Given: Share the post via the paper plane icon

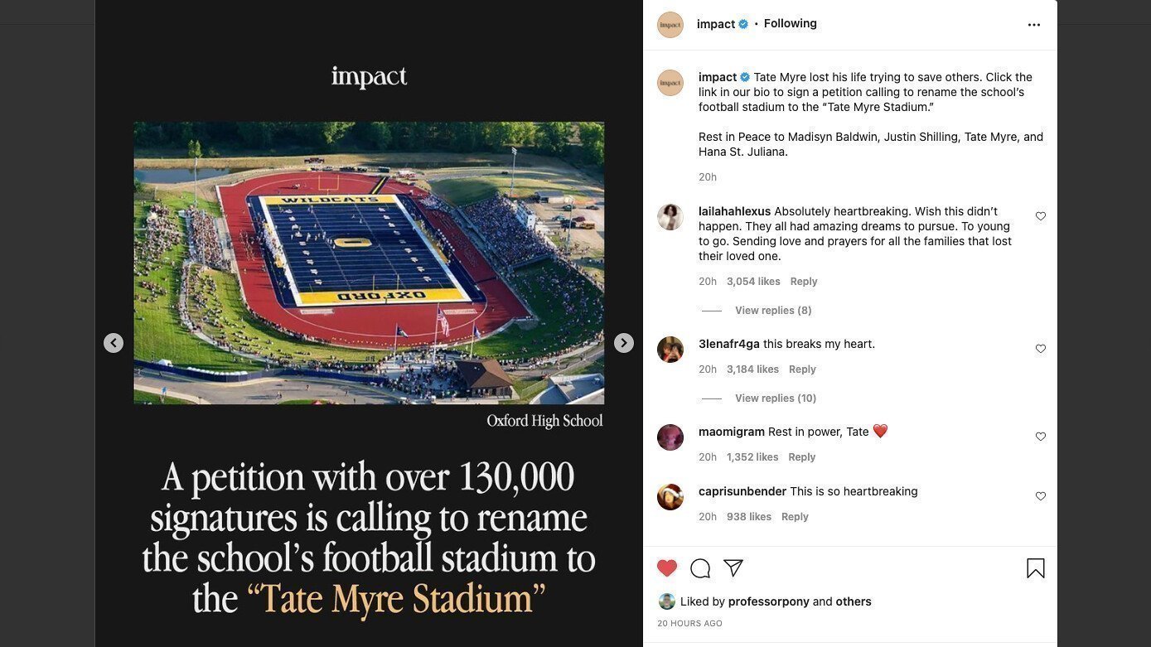Looking at the screenshot, I should pos(733,567).
